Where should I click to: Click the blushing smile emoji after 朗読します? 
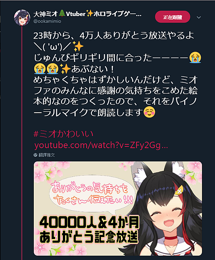click(x=149, y=112)
